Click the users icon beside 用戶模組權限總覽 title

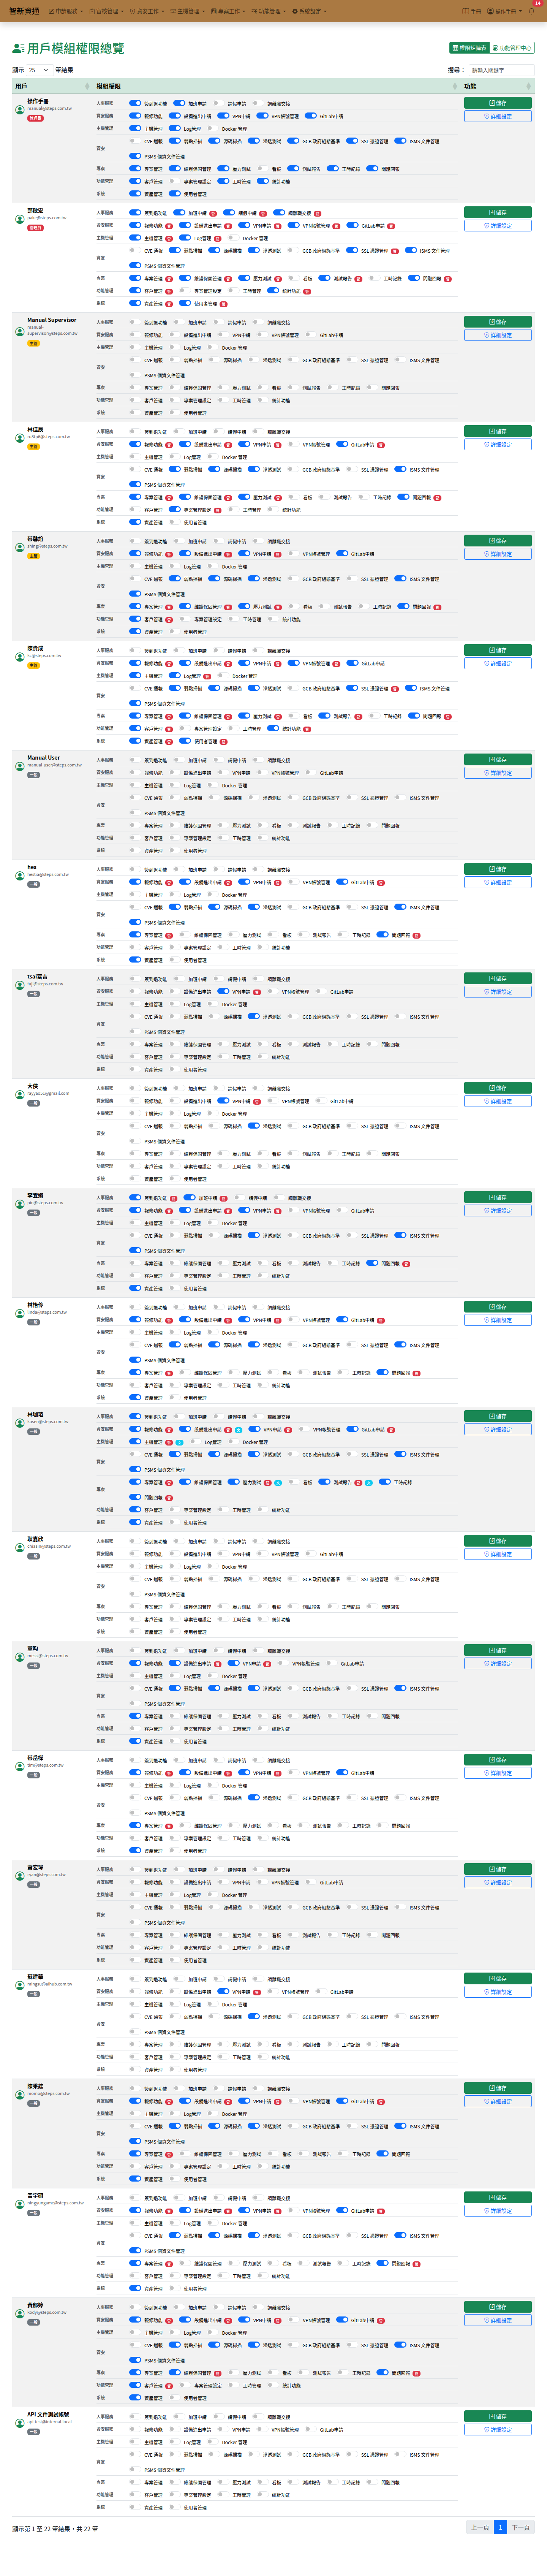pyautogui.click(x=18, y=48)
